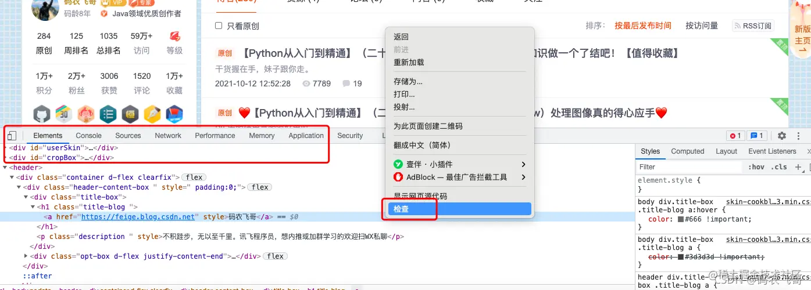Open the Application tab

pyautogui.click(x=306, y=136)
